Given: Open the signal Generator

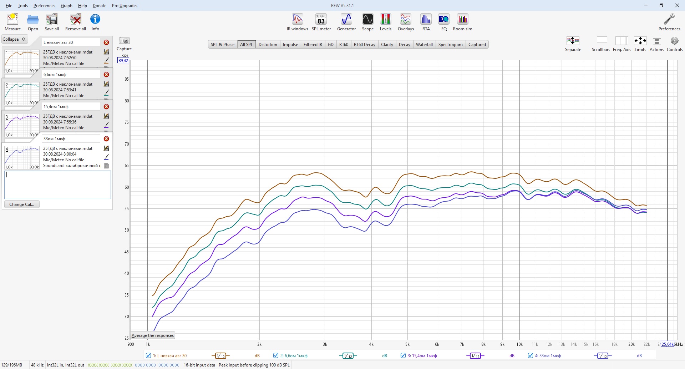Looking at the screenshot, I should coord(346,22).
